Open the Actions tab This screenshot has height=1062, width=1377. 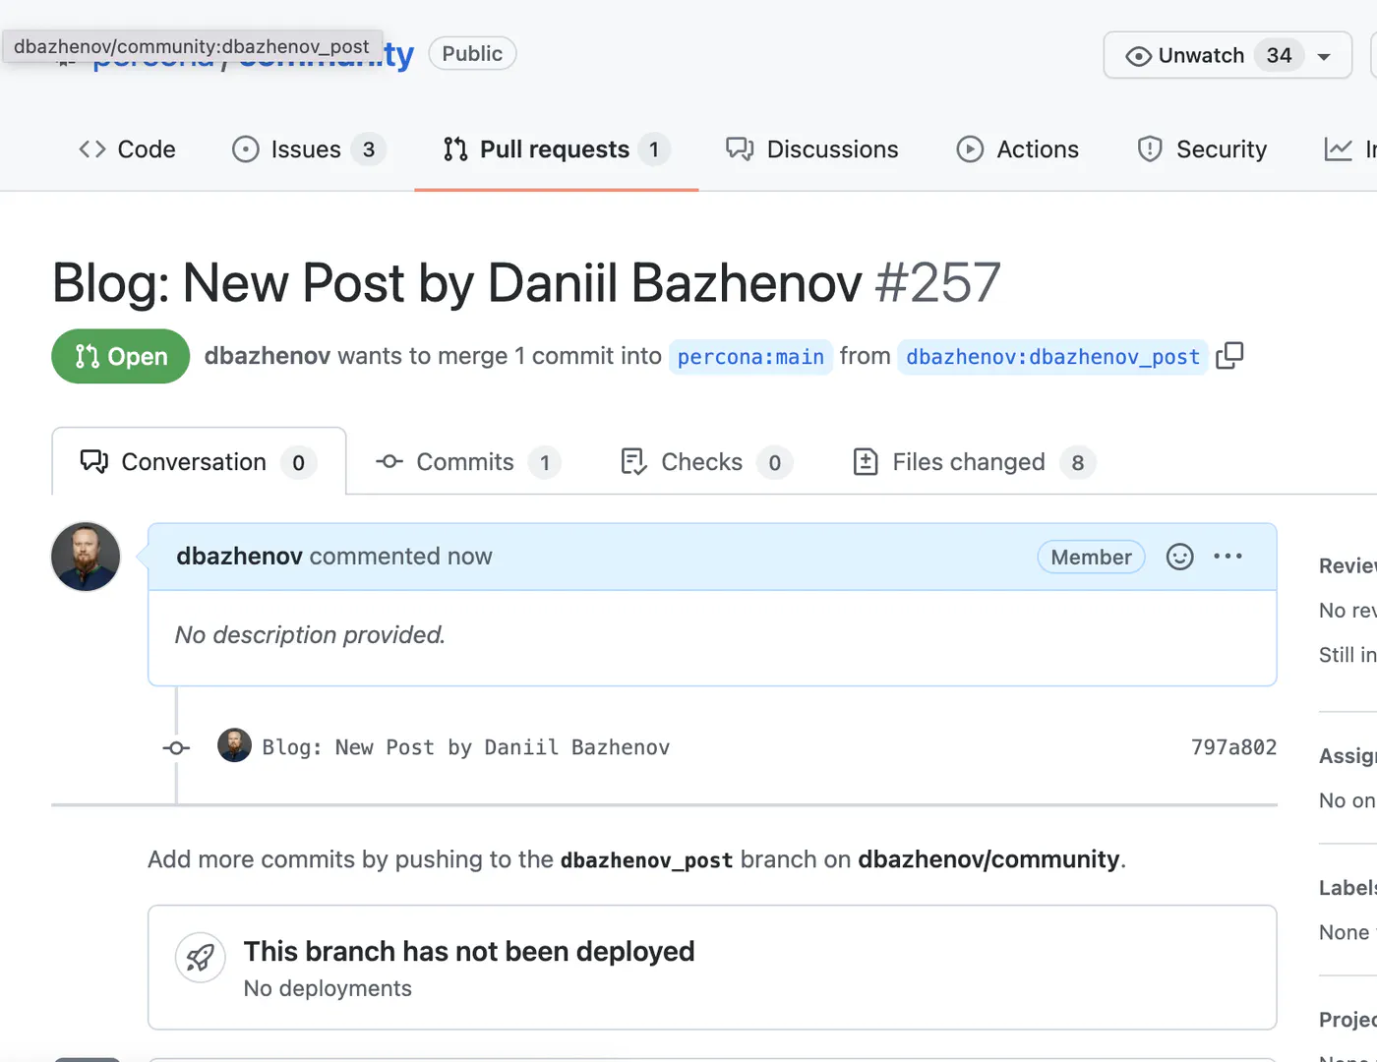1018,149
